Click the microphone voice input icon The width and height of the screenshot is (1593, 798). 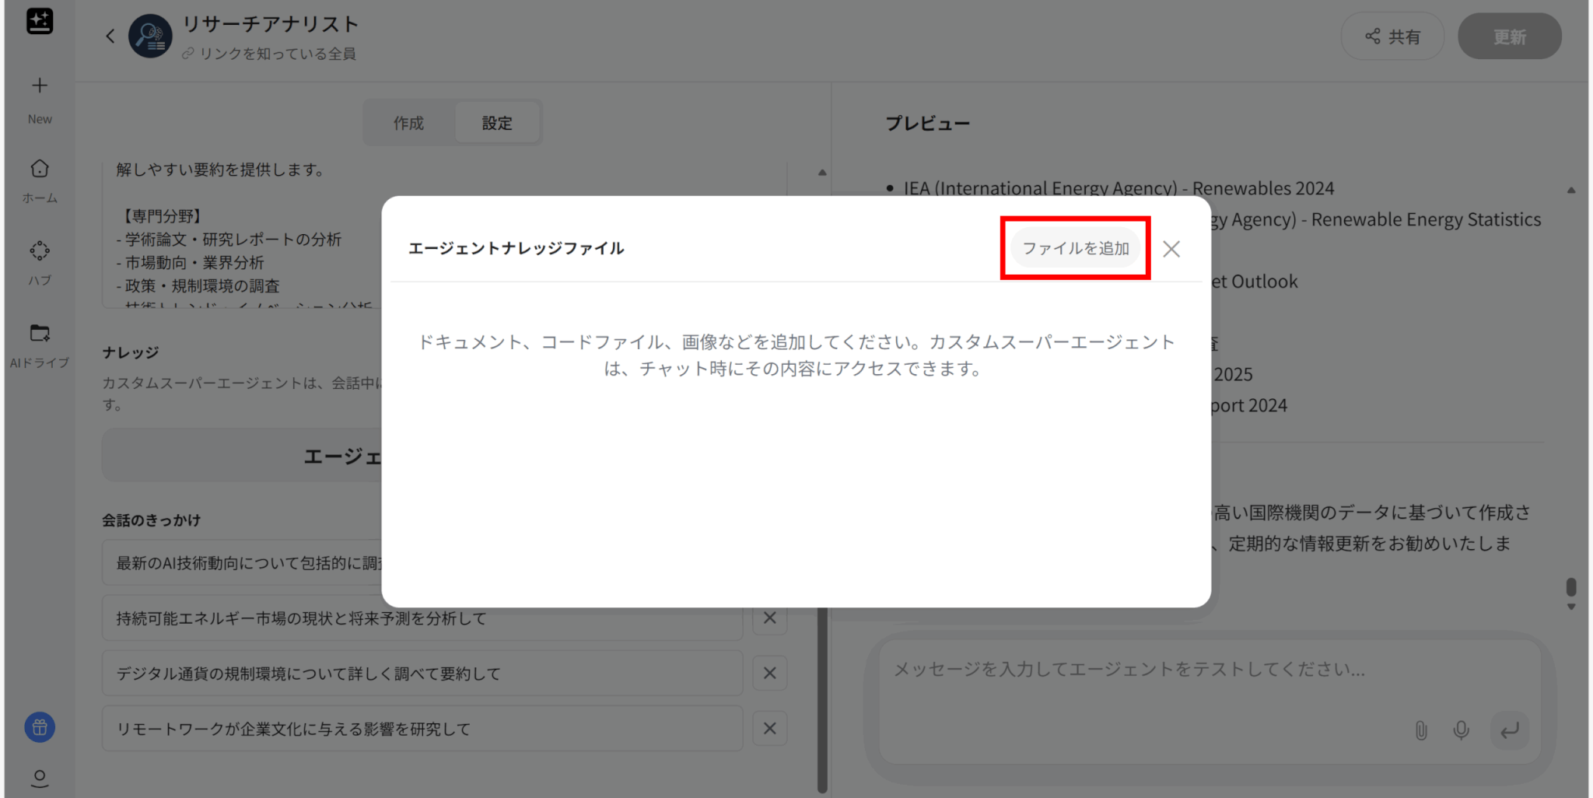click(x=1461, y=730)
